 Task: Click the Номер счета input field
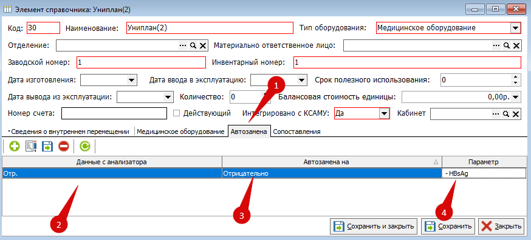pos(114,113)
